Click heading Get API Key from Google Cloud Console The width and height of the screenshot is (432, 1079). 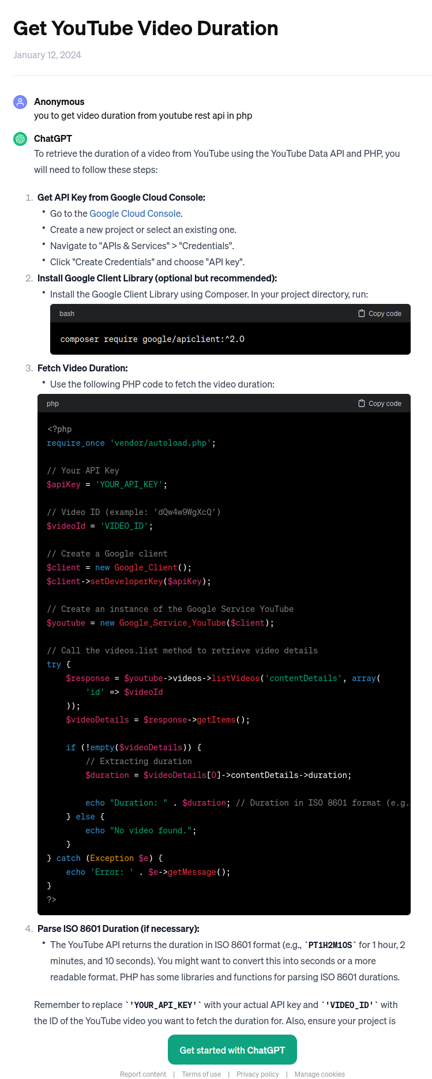coord(121,197)
